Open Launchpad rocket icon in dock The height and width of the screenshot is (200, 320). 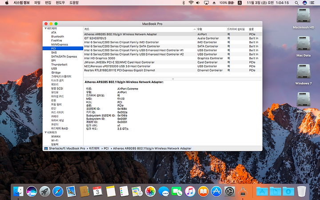point(45,192)
